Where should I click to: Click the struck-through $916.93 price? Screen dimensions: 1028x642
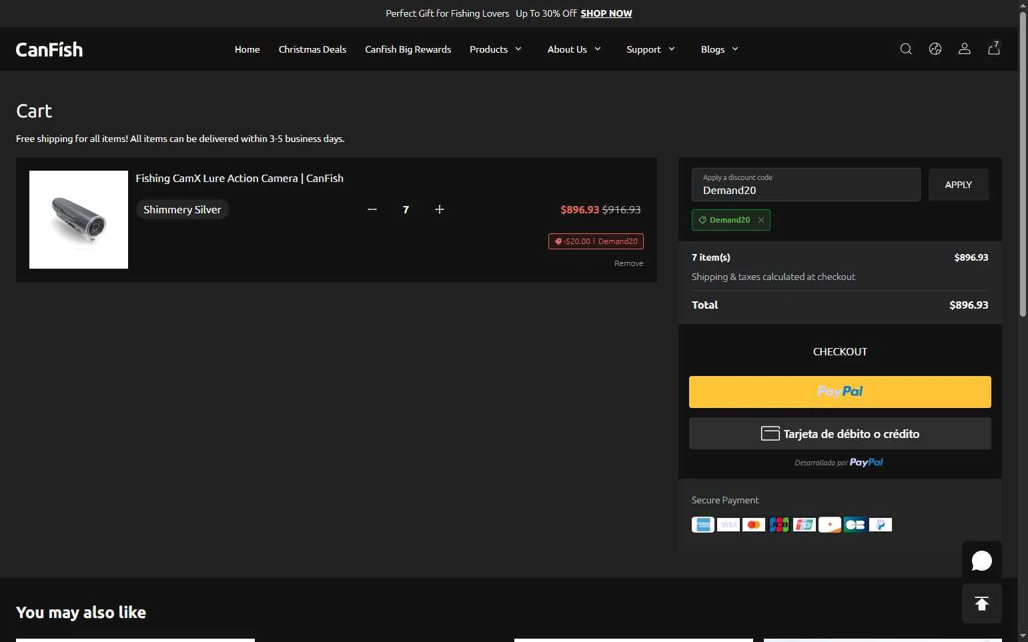point(621,209)
